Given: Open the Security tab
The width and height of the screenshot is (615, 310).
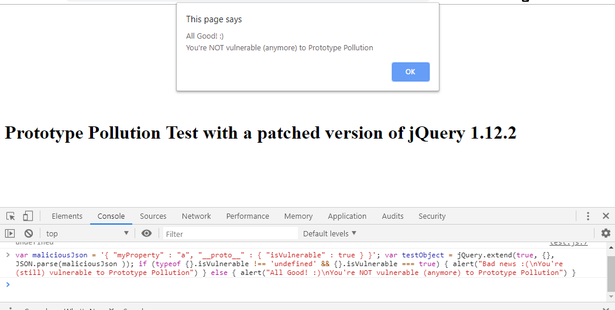Looking at the screenshot, I should pos(432,216).
